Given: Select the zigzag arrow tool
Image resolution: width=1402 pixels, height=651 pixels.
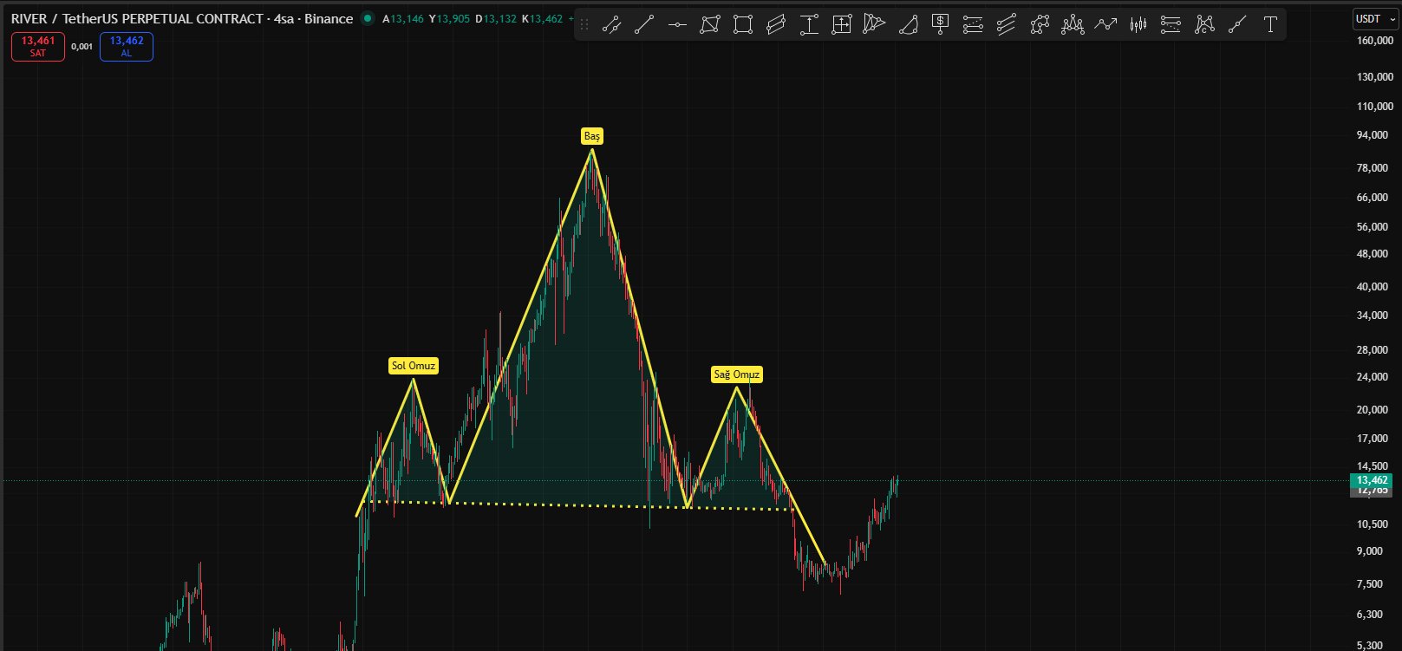Looking at the screenshot, I should click(x=1105, y=25).
